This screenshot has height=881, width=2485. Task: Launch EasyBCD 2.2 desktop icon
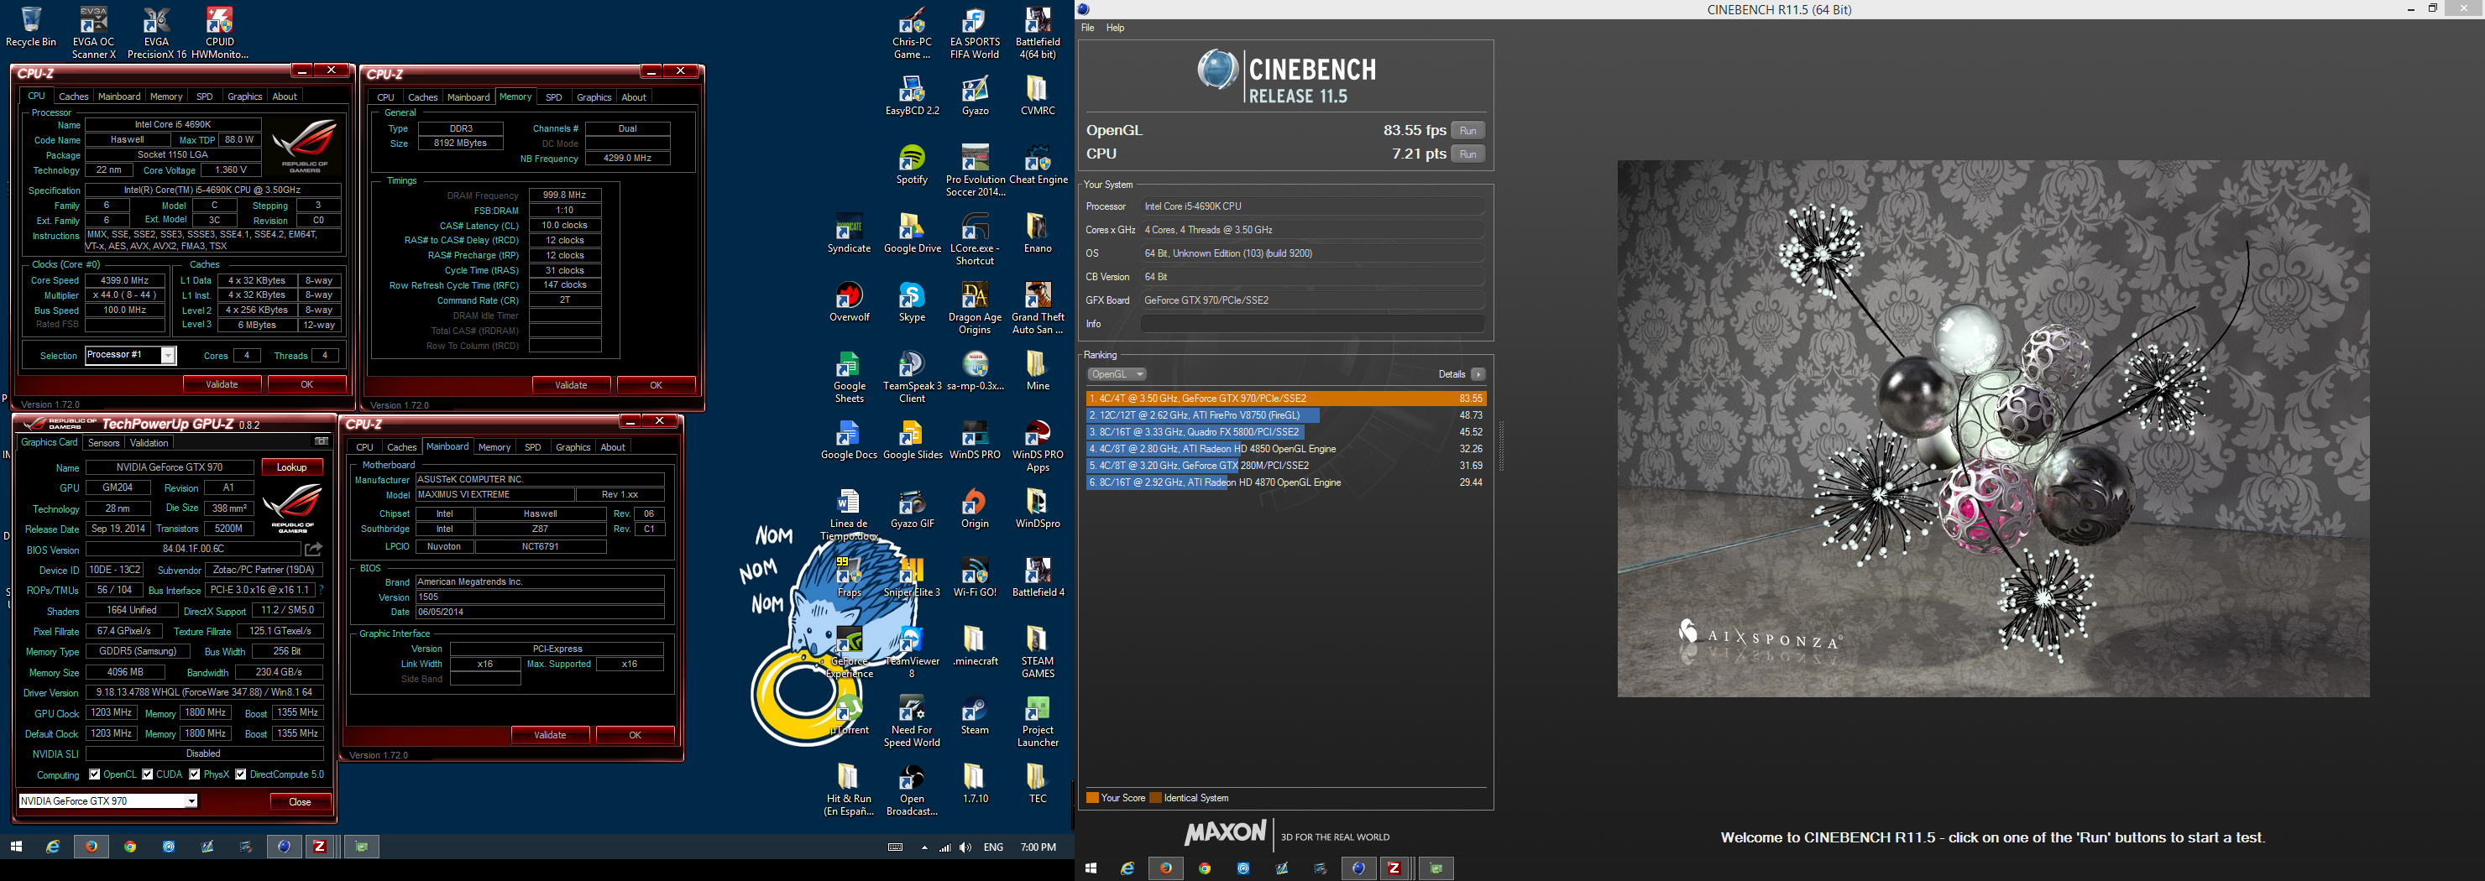click(x=912, y=96)
